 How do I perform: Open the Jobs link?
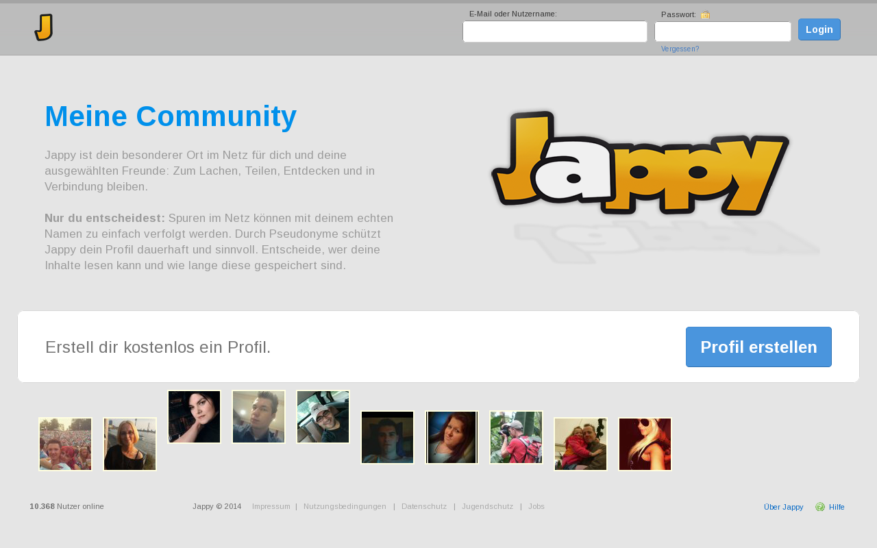click(x=536, y=507)
